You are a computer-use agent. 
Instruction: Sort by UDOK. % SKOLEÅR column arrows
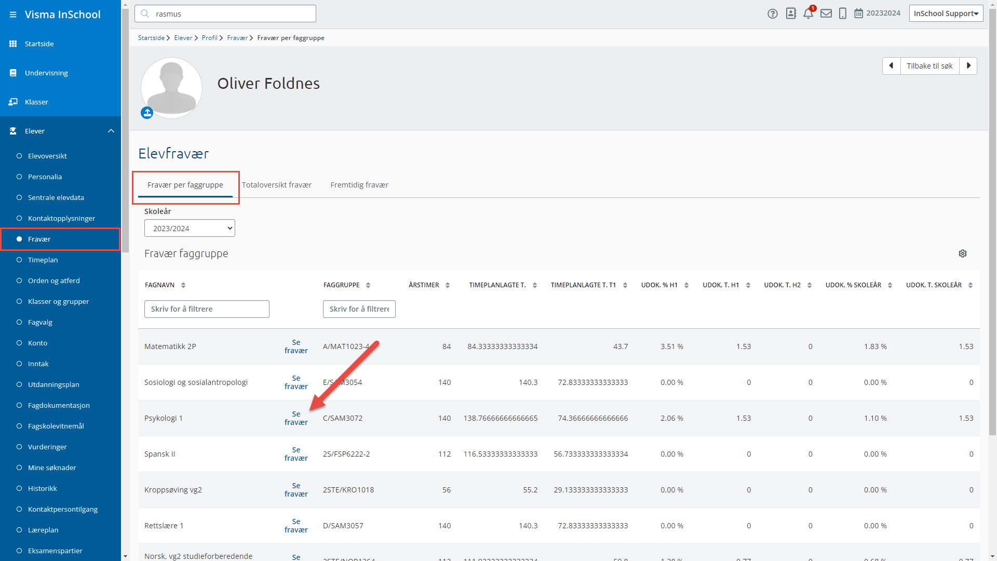[x=890, y=285]
